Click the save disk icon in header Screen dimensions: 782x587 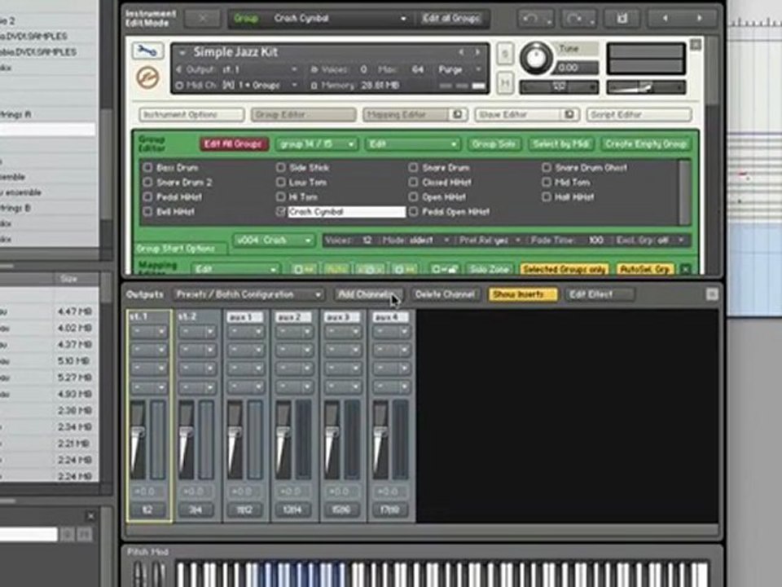622,19
